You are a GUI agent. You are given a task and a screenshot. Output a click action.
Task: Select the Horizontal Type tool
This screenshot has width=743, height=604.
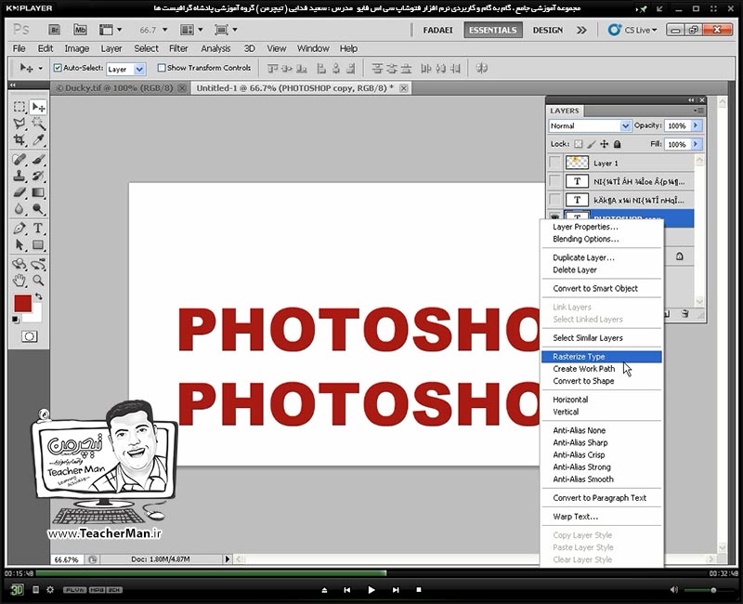coord(38,228)
